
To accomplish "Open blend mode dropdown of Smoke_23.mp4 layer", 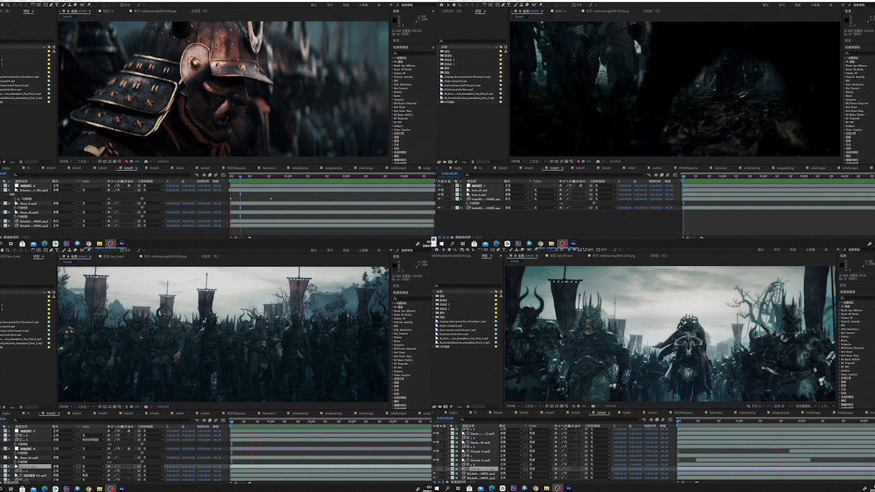I will point(511,442).
